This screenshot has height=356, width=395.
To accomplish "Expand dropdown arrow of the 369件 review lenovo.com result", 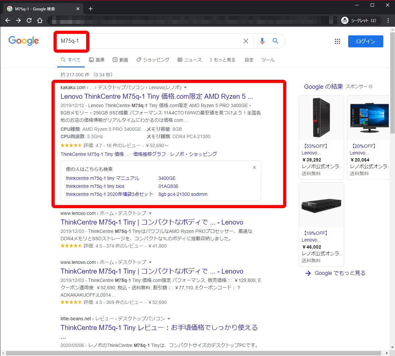I will pos(150,262).
